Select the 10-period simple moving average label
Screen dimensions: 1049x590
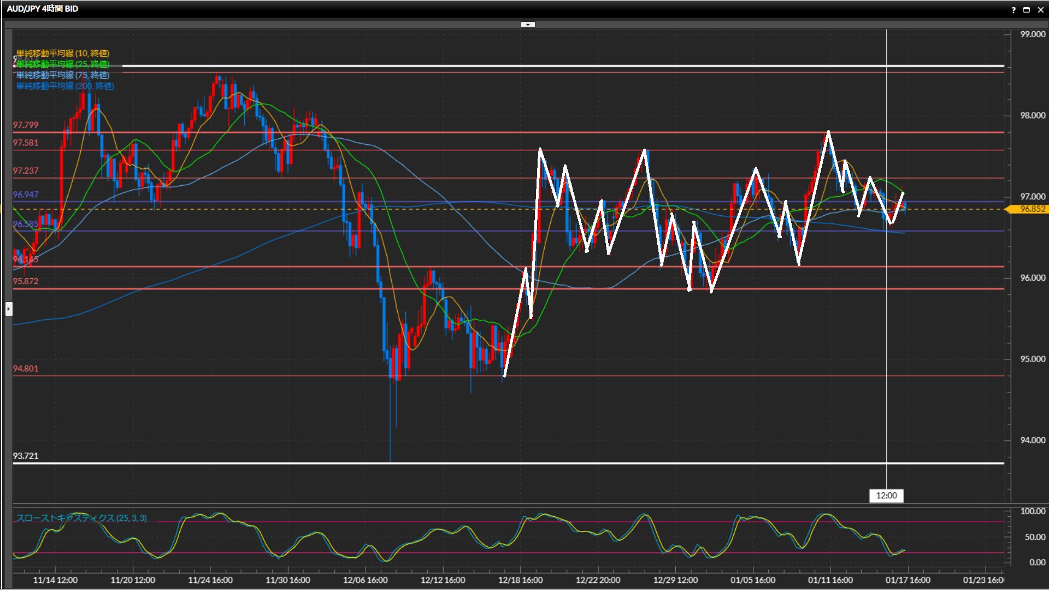tap(63, 53)
